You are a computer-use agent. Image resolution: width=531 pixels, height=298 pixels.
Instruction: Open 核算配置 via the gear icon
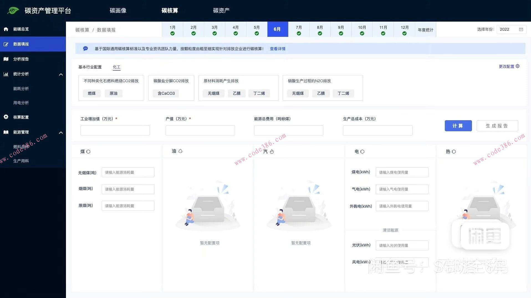coord(6,117)
